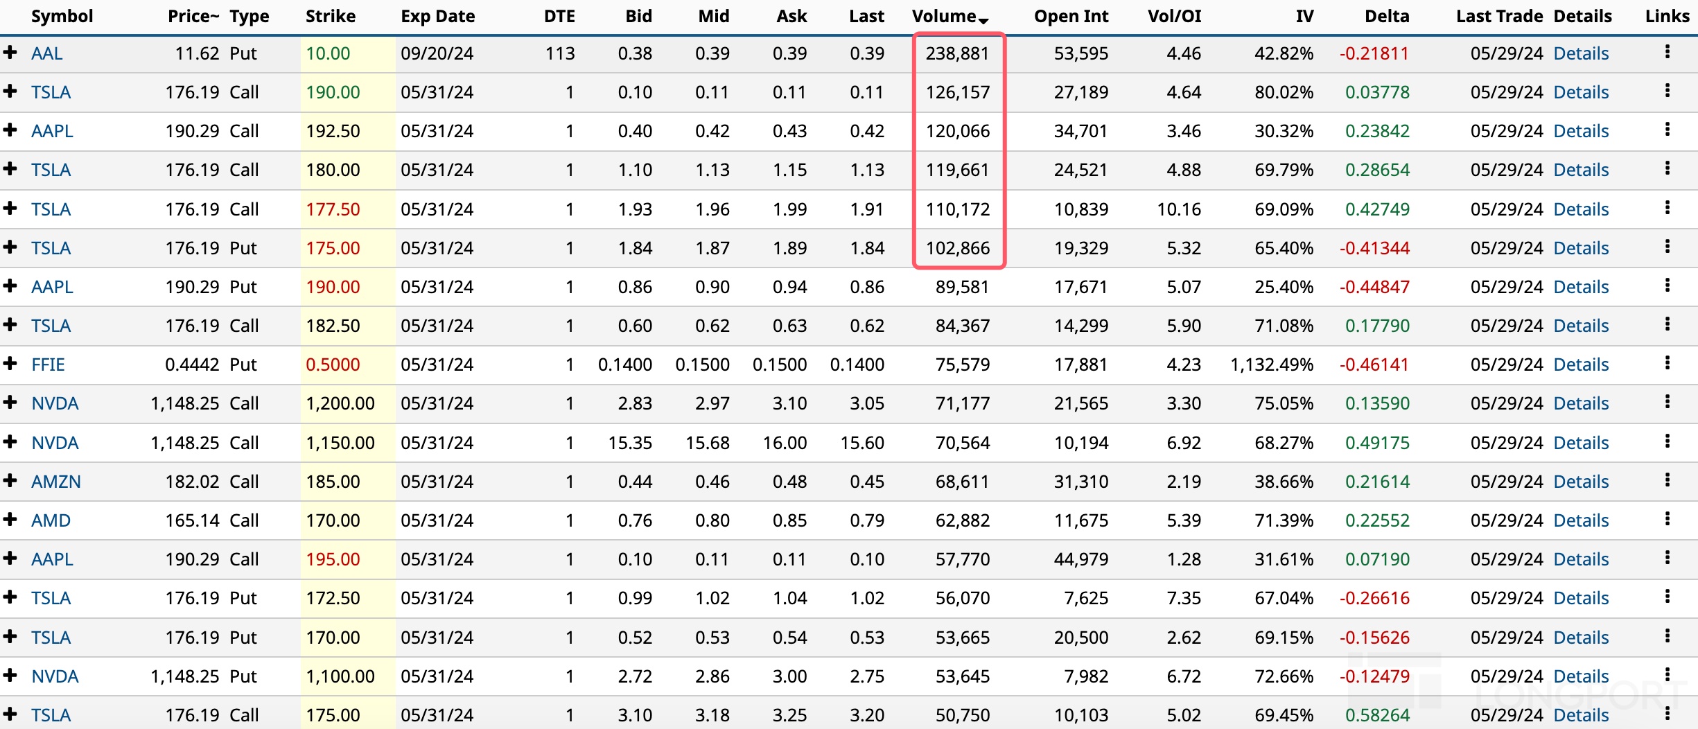This screenshot has height=729, width=1698.
Task: Open Details link for AAL put
Action: point(1581,53)
